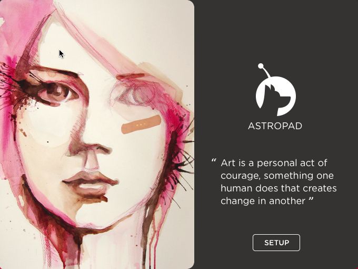
Task: Click the empty dark panel above the logo
Action: (276, 31)
